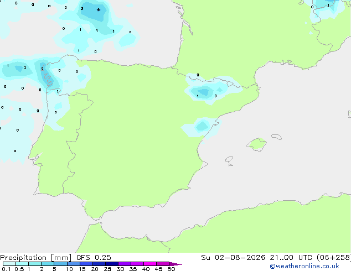
Task: Click the legend scale label '0.1'
Action: click(x=6, y=269)
